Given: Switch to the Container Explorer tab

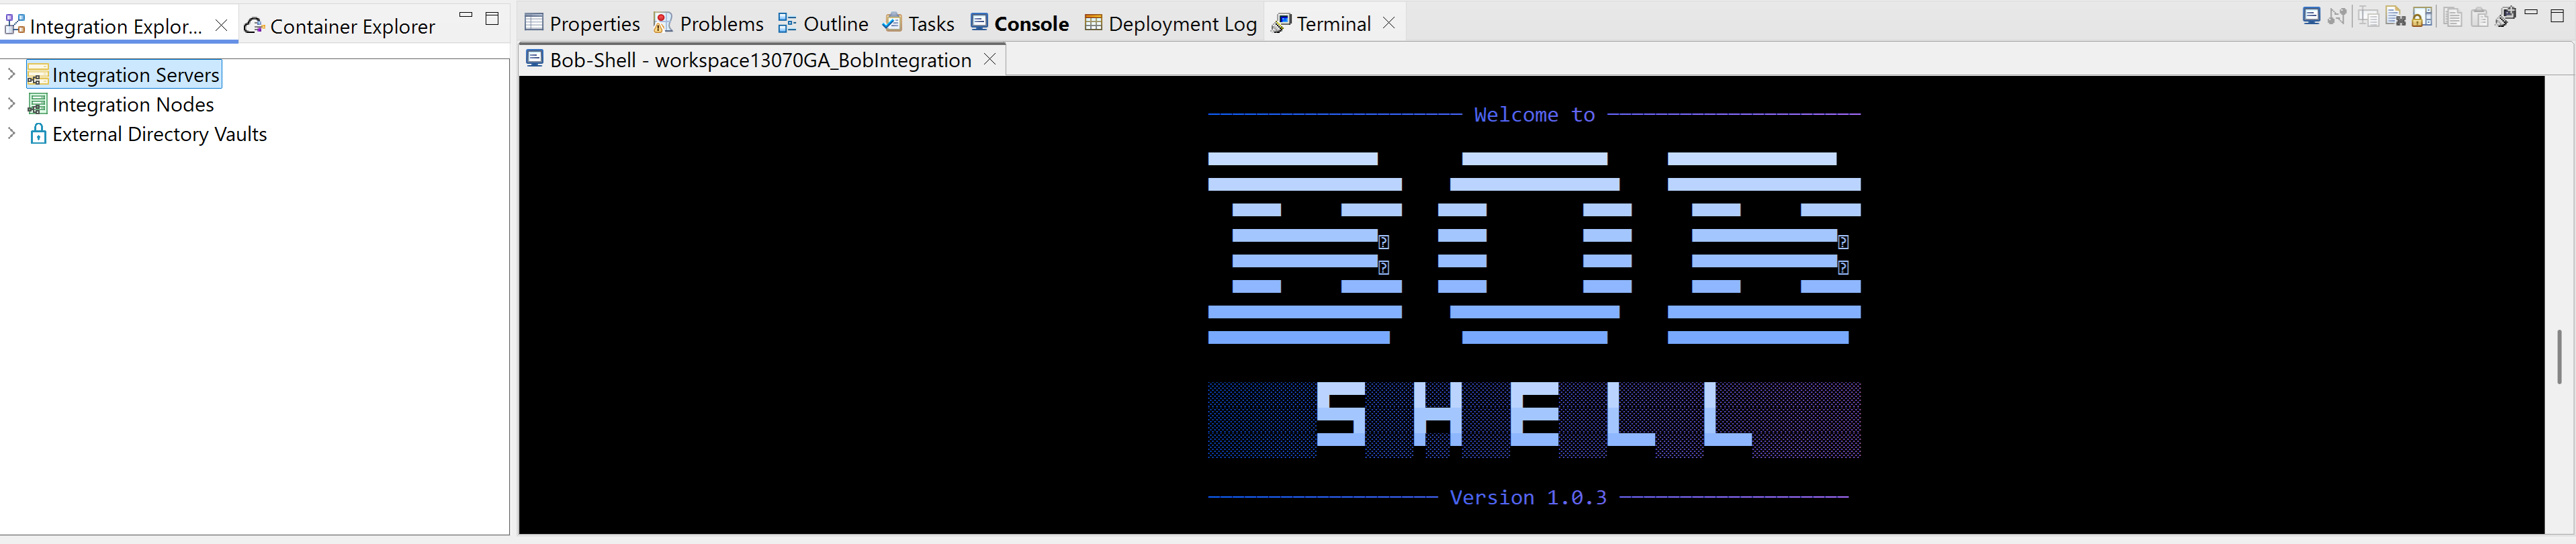Looking at the screenshot, I should (339, 26).
